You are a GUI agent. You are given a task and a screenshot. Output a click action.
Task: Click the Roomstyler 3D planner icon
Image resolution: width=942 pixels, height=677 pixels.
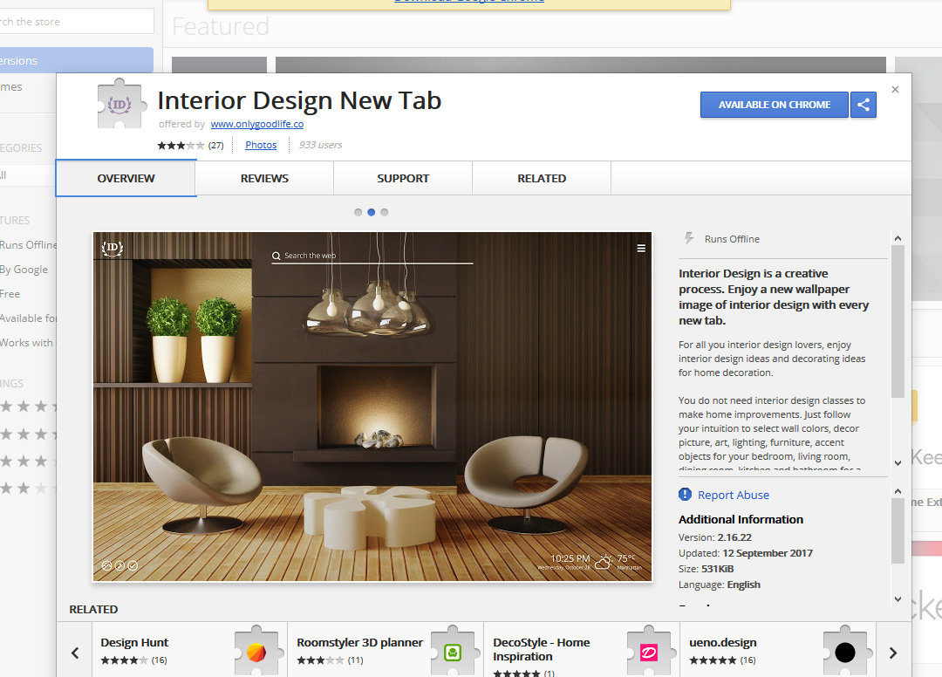[x=452, y=652]
